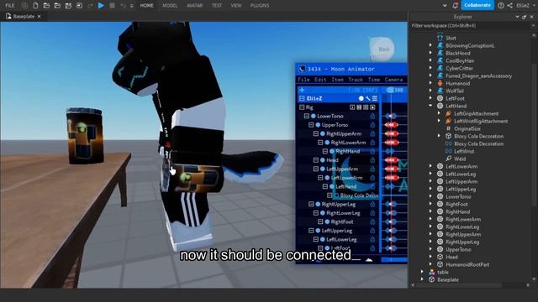The image size is (538, 302).
Task: Toggle lock on RightFoot track
Action: point(372,221)
